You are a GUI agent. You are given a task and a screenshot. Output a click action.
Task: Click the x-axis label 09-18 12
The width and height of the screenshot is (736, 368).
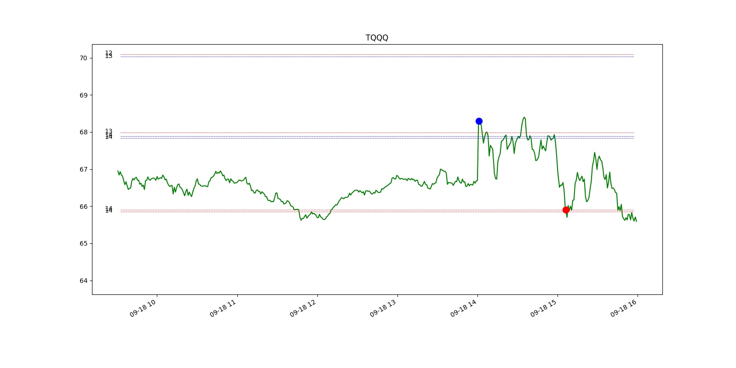click(x=303, y=308)
